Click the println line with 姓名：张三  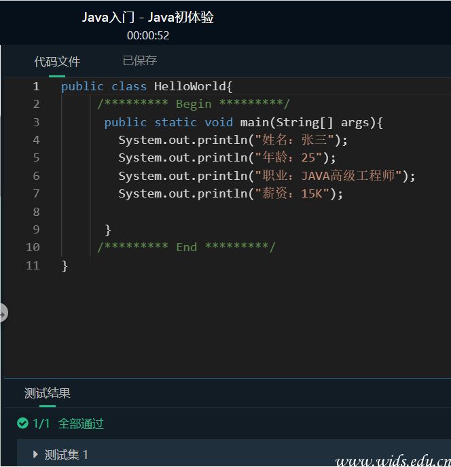click(x=232, y=140)
